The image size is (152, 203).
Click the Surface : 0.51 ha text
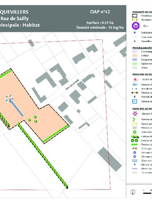coord(100,23)
